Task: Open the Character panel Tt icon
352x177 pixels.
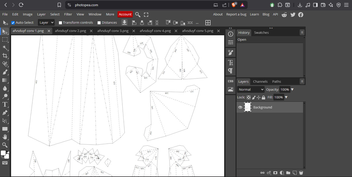Action: 231,63
